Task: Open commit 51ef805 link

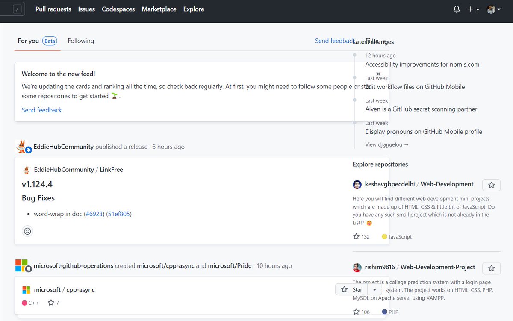Action: click(x=119, y=214)
